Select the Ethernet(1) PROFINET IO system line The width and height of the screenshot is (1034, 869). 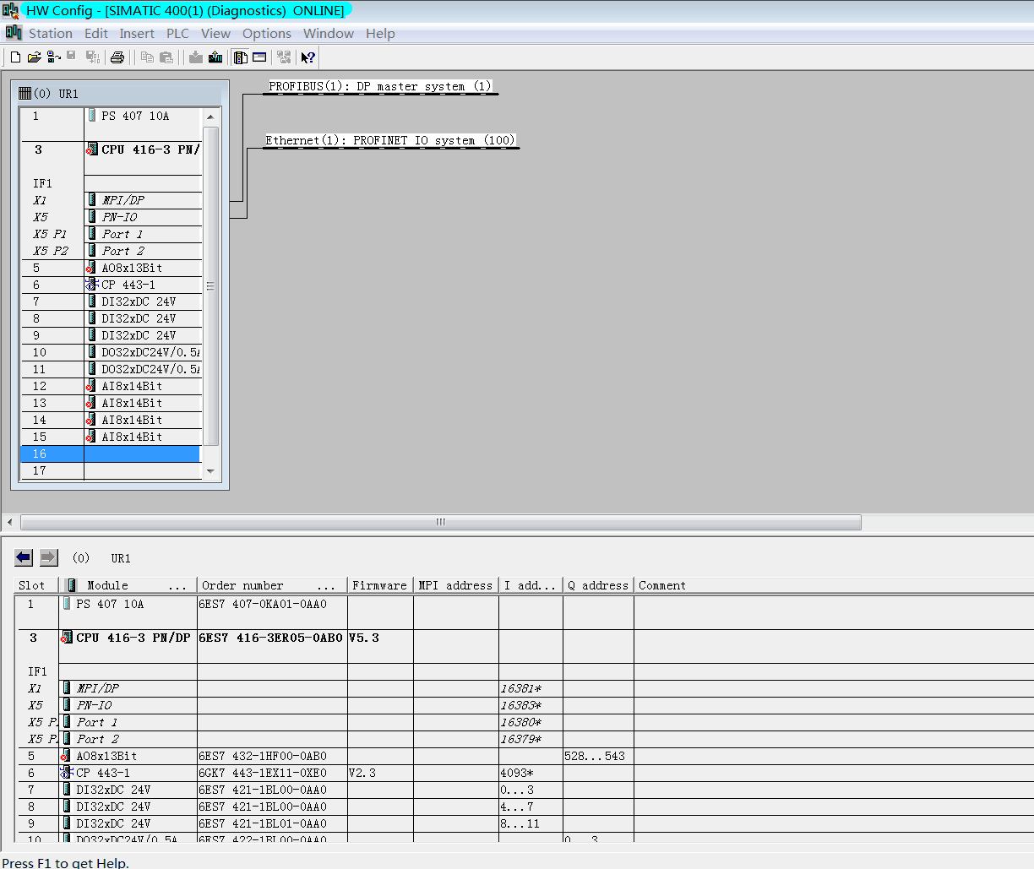(391, 141)
